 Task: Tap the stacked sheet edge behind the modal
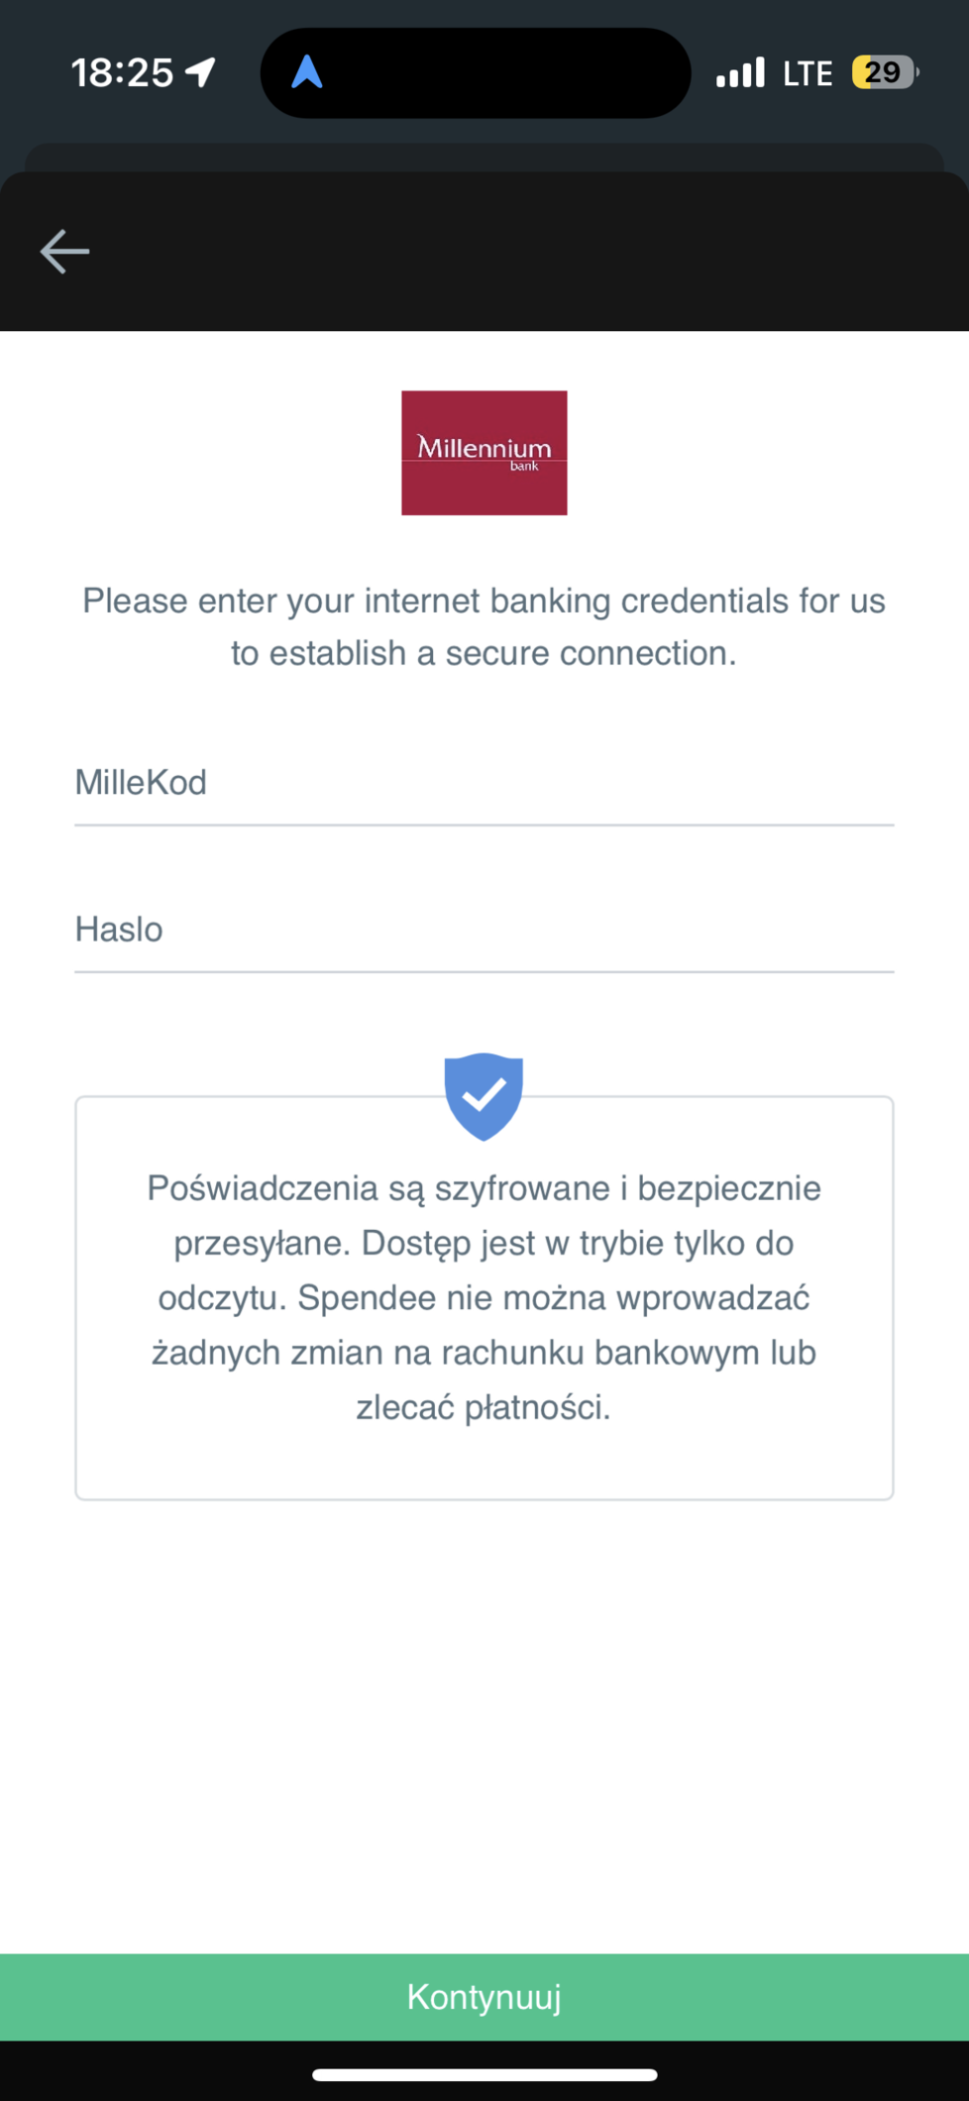click(x=484, y=157)
